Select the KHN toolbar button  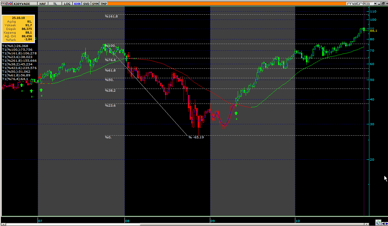coord(77,4)
